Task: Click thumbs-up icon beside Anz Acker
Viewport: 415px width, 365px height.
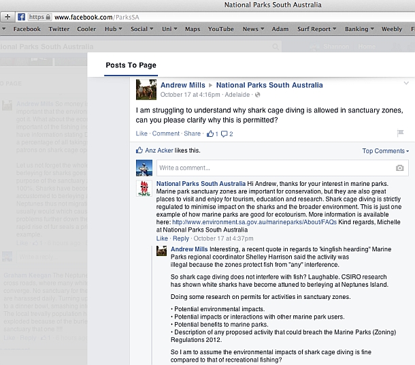Action: pos(139,150)
